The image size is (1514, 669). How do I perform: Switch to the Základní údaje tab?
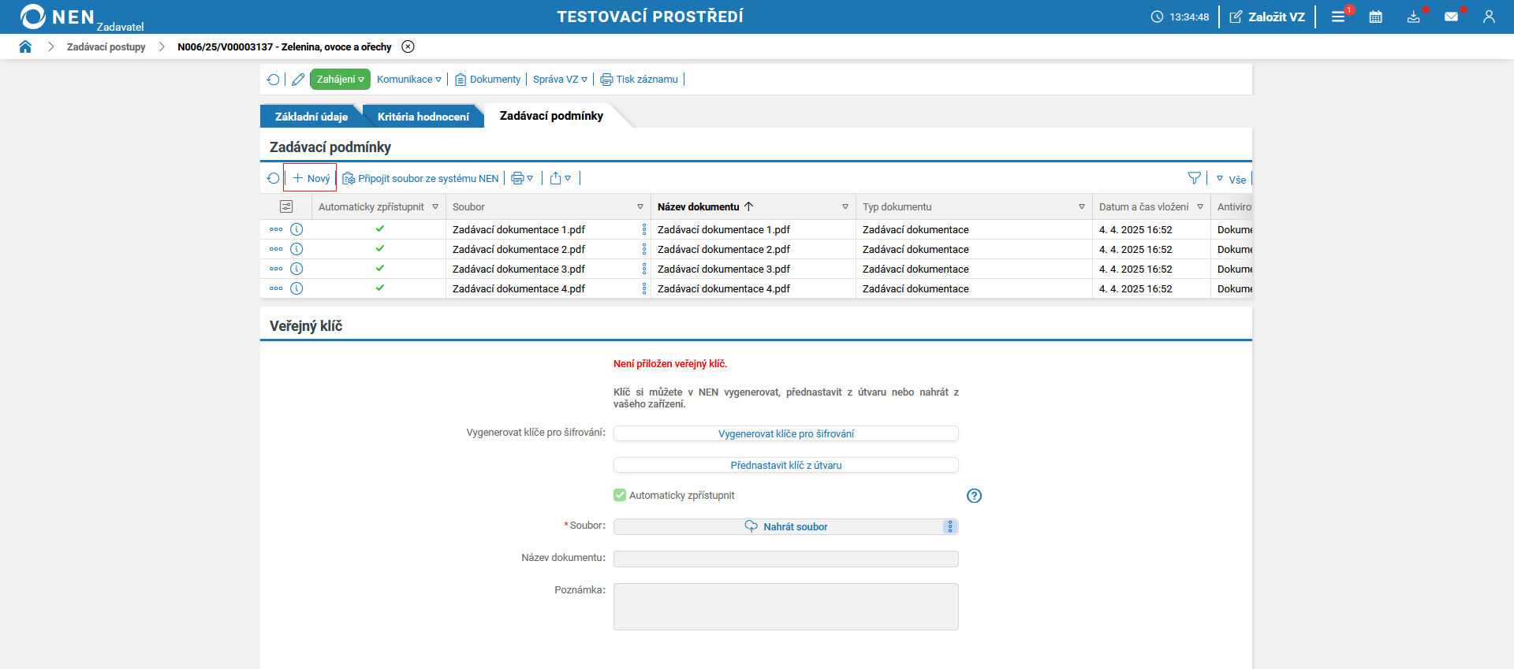click(x=311, y=117)
